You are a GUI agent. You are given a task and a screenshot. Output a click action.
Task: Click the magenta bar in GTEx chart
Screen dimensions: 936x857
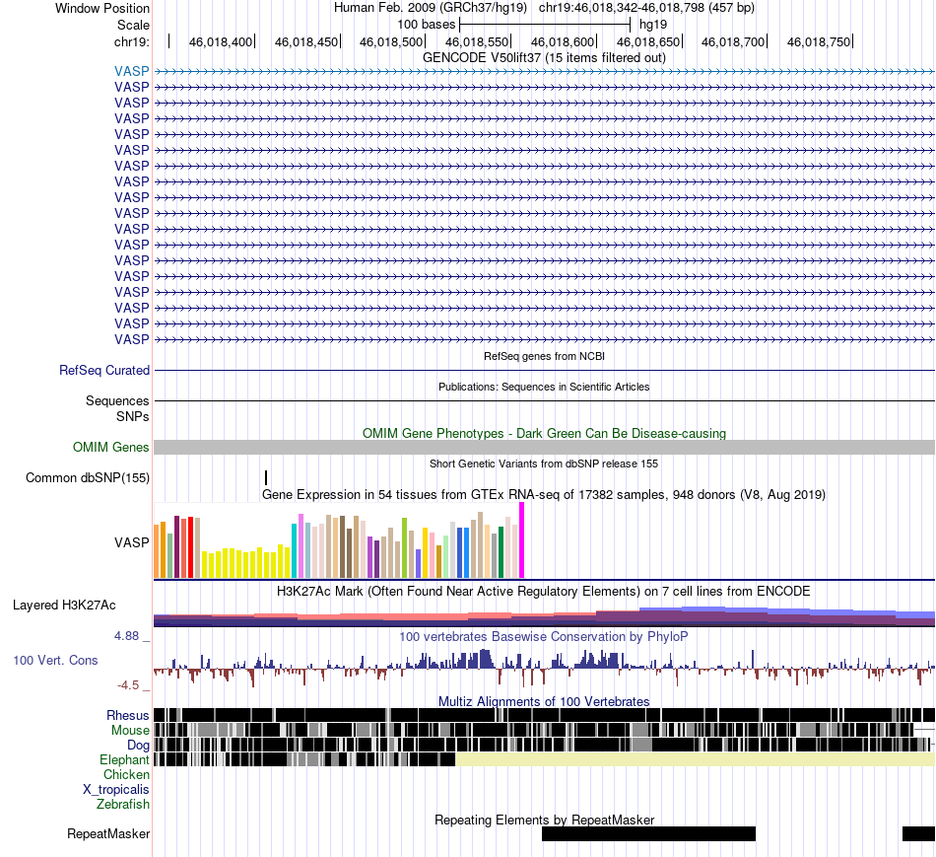tap(522, 540)
